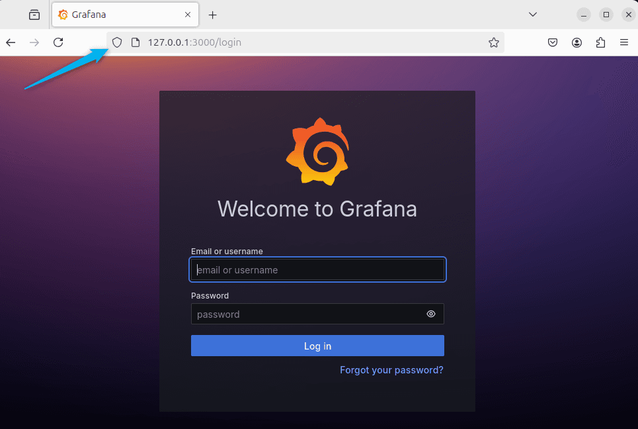
Task: Save the page to Pocket
Action: 553,42
